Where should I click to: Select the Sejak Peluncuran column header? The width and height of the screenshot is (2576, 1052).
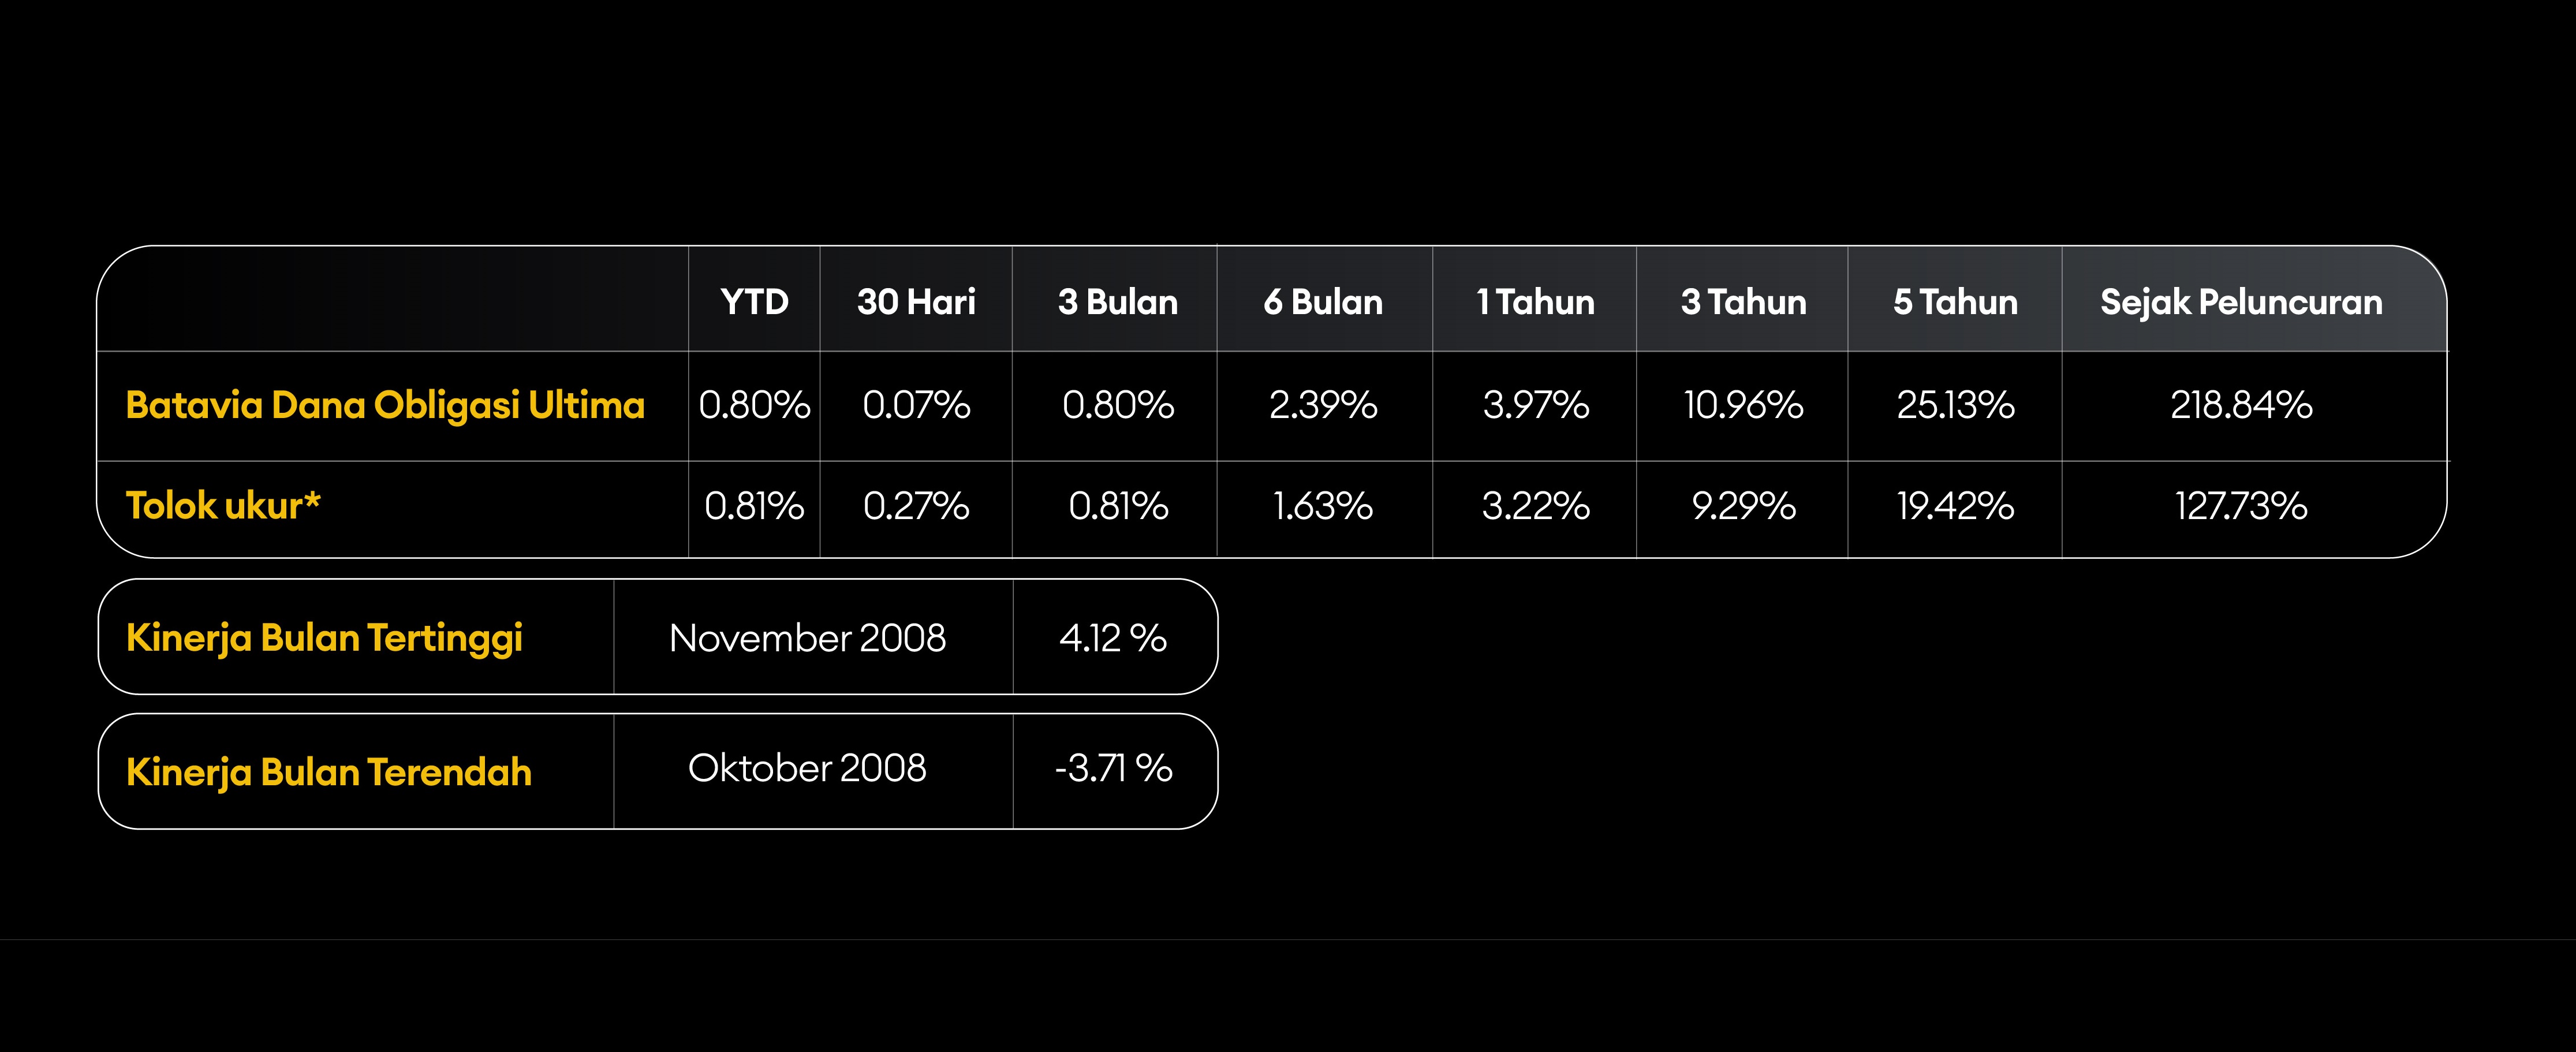click(2241, 302)
